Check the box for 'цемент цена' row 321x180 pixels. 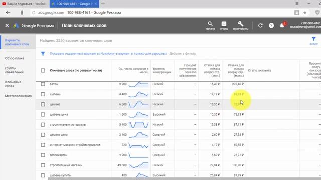43,135
